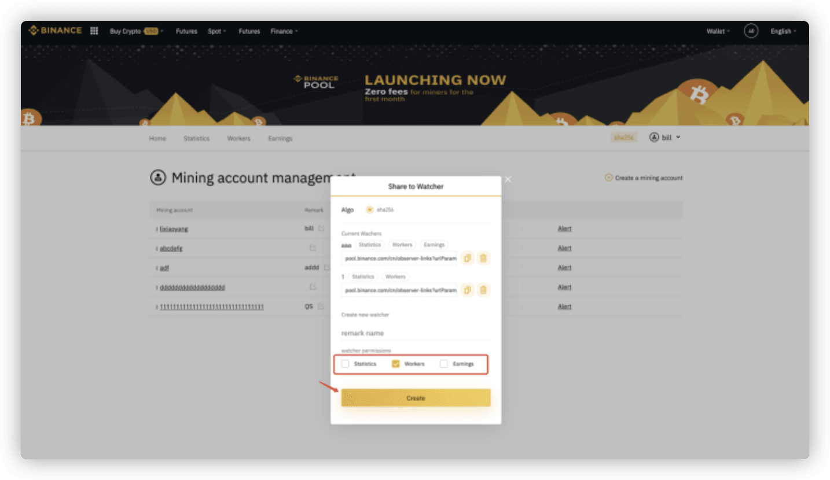830x480 pixels.
Task: Click the Remark column header
Action: pyautogui.click(x=314, y=210)
